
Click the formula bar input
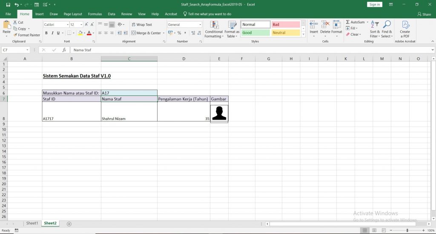coord(250,50)
